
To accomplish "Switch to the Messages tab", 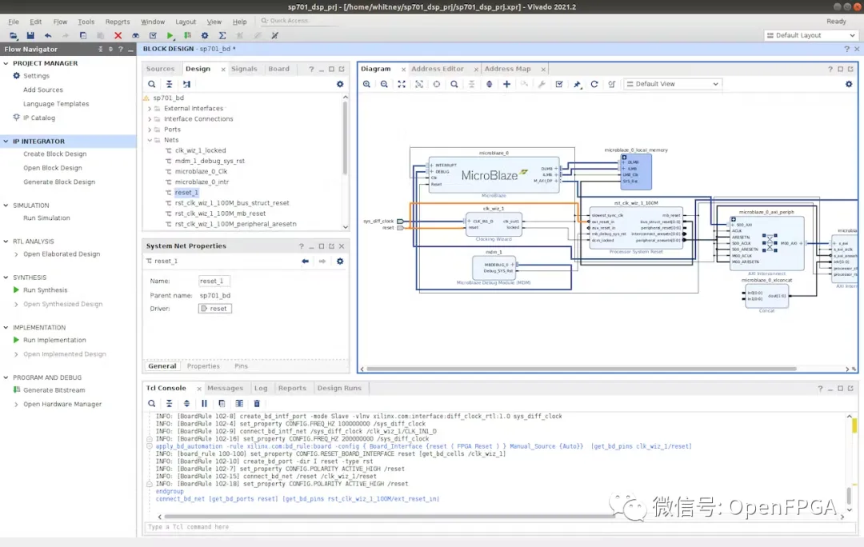I will pyautogui.click(x=225, y=389).
